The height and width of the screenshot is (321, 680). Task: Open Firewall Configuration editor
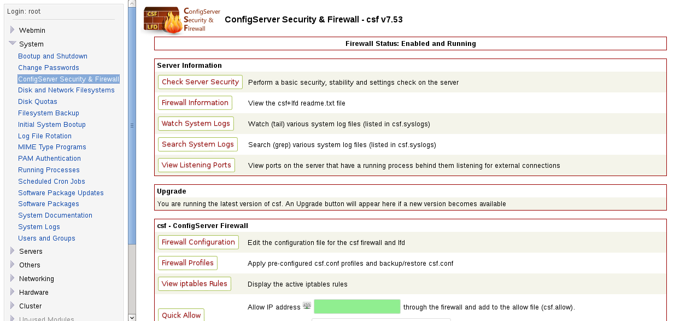click(198, 242)
